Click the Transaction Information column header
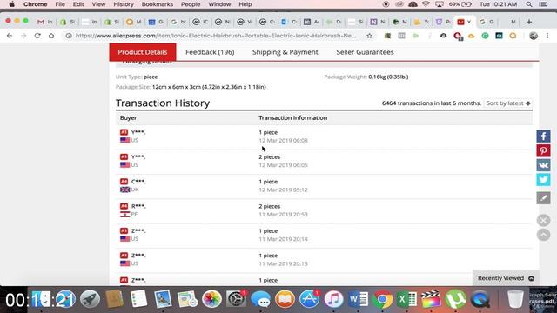This screenshot has width=557, height=313. point(293,118)
